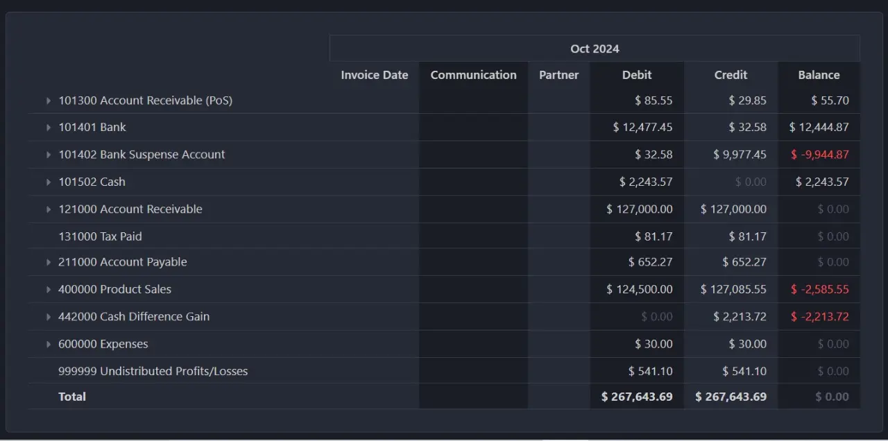Click the Balance column header
Image resolution: width=888 pixels, height=441 pixels.
pyautogui.click(x=819, y=75)
